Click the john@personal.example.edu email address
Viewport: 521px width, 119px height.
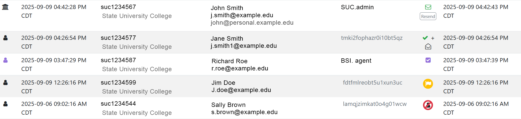click(x=252, y=23)
